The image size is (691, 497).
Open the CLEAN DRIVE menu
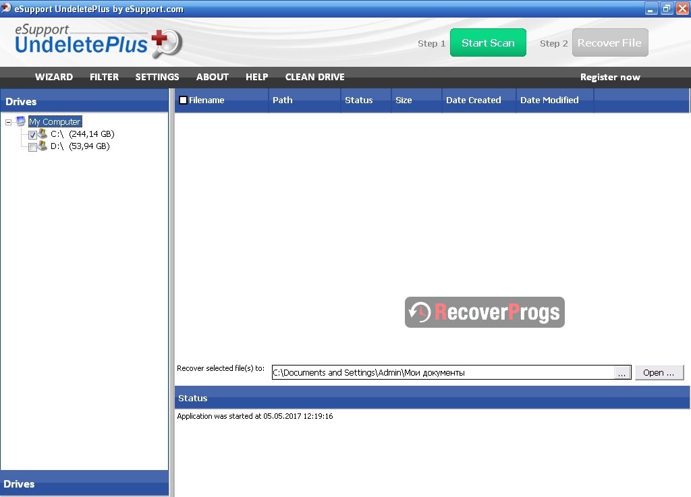pyautogui.click(x=314, y=77)
